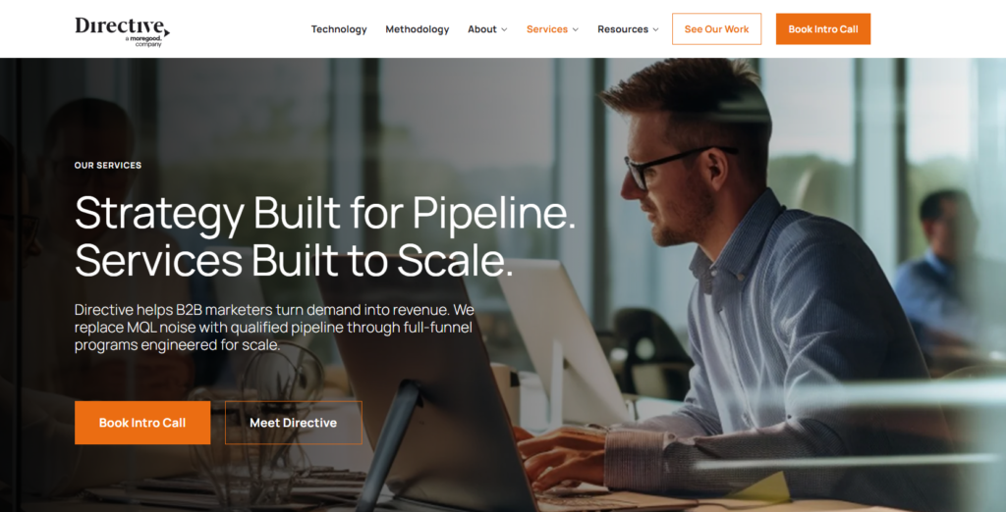
Task: Select the Resources menu label
Action: (622, 29)
